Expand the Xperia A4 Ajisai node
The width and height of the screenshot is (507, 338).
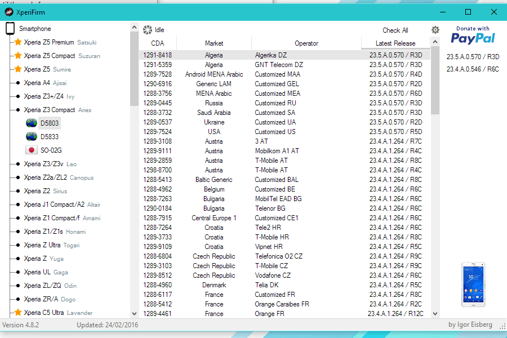click(18, 83)
